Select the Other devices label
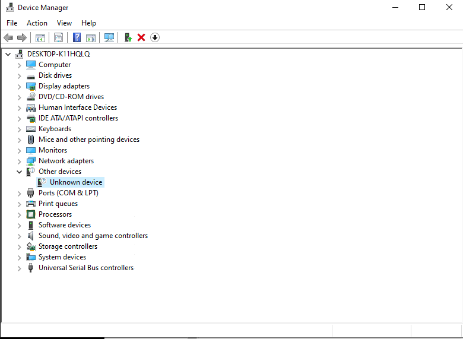Screen dimensions: 463x339 click(x=60, y=172)
